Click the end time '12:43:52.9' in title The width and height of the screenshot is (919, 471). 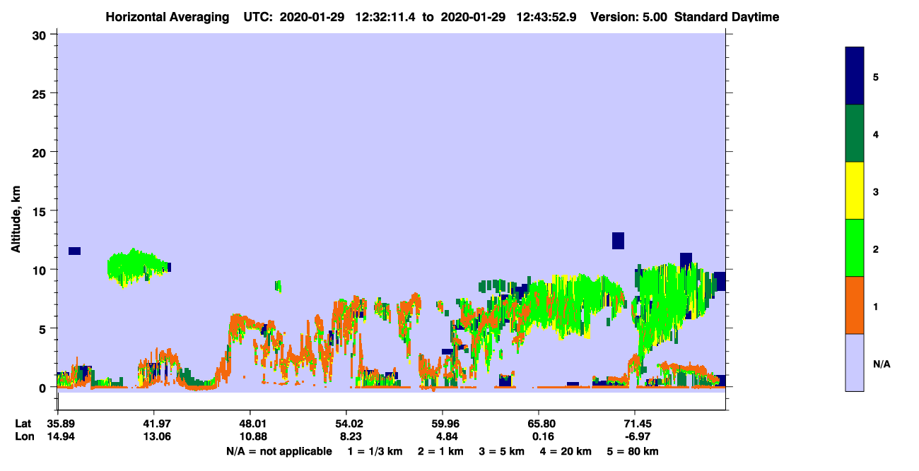(548, 17)
